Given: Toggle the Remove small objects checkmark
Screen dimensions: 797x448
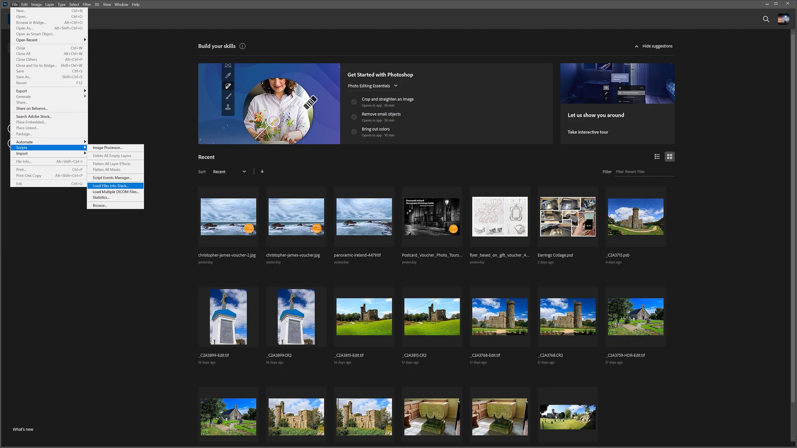Looking at the screenshot, I should point(354,117).
